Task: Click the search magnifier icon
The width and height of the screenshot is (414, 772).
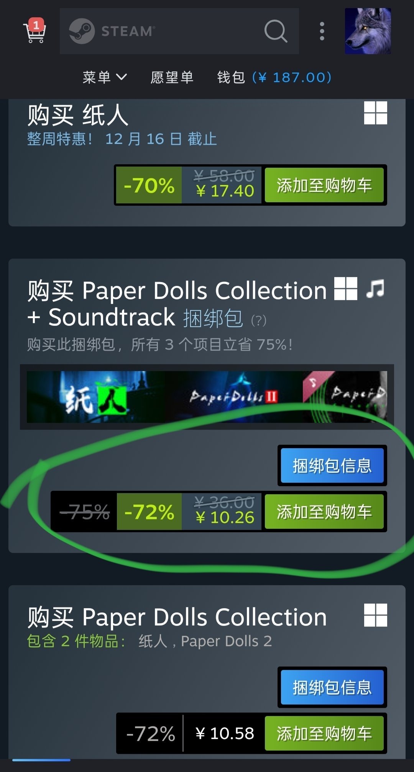Action: (276, 31)
